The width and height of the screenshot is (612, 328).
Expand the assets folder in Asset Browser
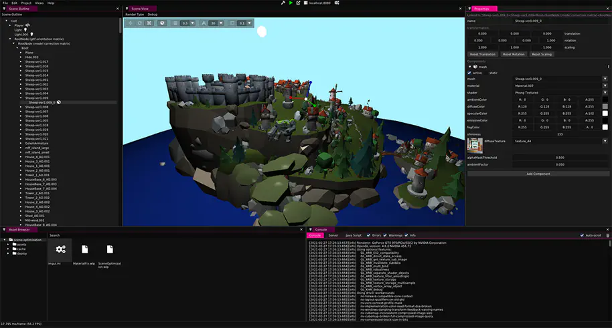(8, 244)
